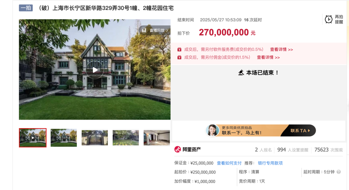Open the 直播回放 live replay badge
The width and height of the screenshot is (349, 190).
(155, 30)
